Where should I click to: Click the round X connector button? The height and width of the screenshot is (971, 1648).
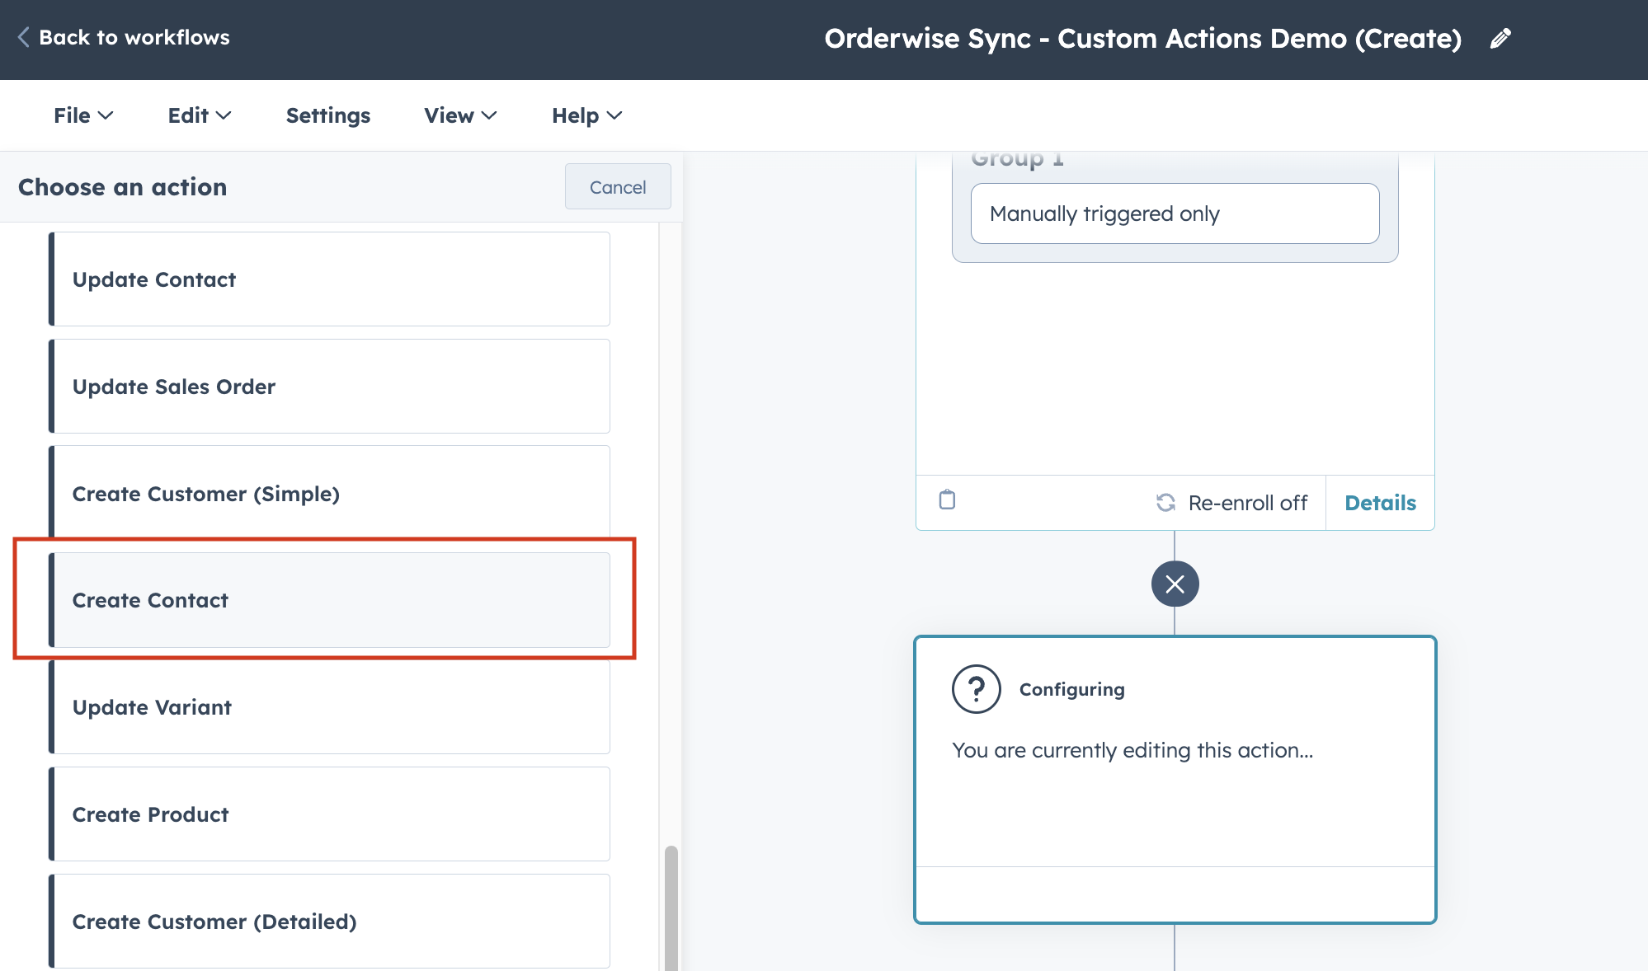(1175, 584)
